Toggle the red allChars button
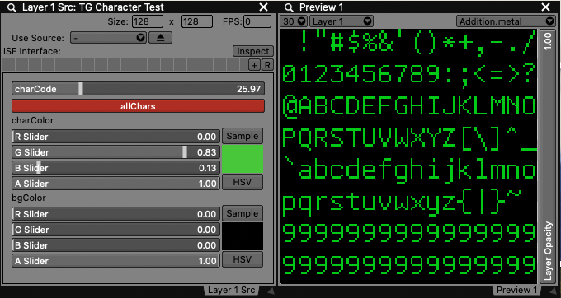 click(x=138, y=106)
